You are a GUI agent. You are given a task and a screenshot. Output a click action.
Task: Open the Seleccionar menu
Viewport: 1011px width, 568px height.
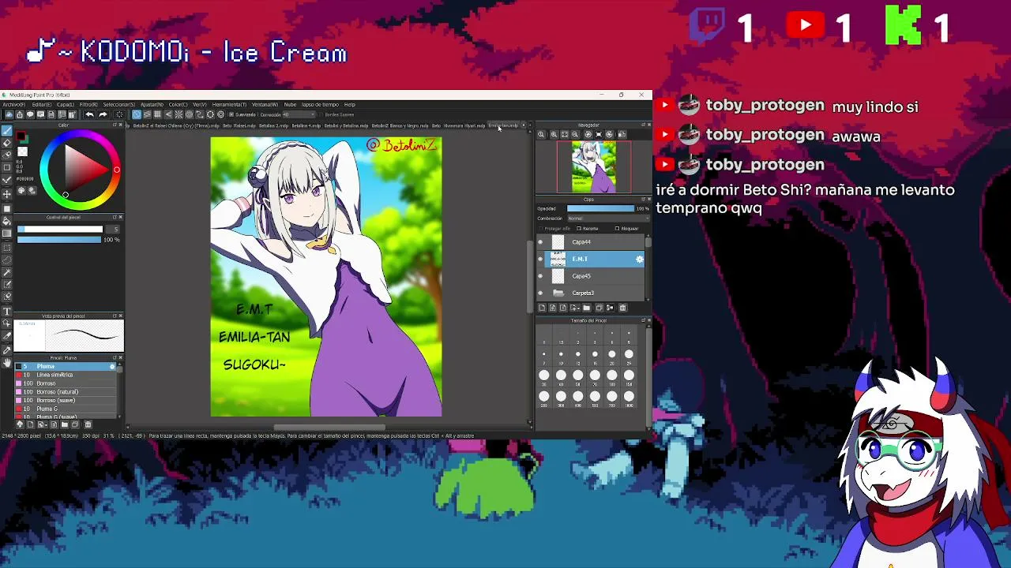pos(119,104)
